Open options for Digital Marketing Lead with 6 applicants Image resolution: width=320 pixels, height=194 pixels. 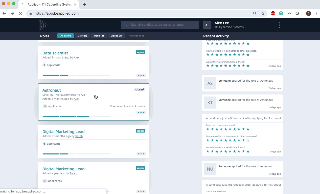coord(141,154)
